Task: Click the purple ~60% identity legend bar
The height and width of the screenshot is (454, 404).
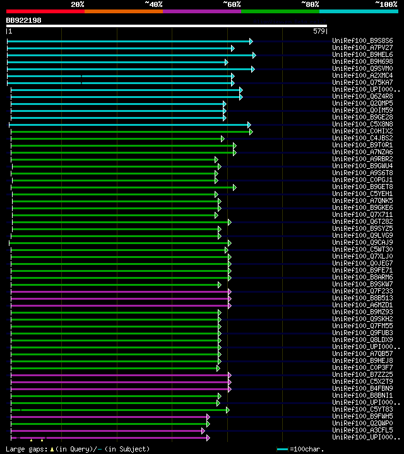Action: pyautogui.click(x=202, y=11)
